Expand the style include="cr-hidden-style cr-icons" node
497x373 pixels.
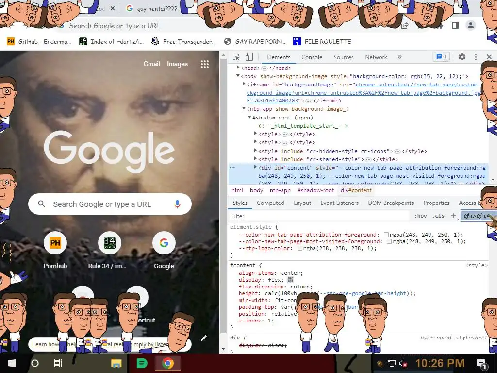(255, 151)
